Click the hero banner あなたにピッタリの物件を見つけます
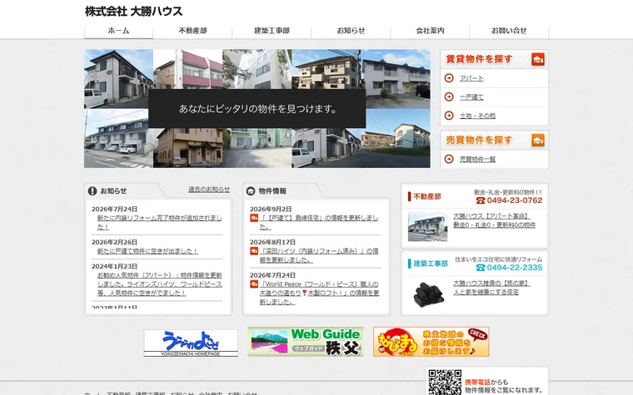Screen dimensions: 633x395 (x=257, y=109)
